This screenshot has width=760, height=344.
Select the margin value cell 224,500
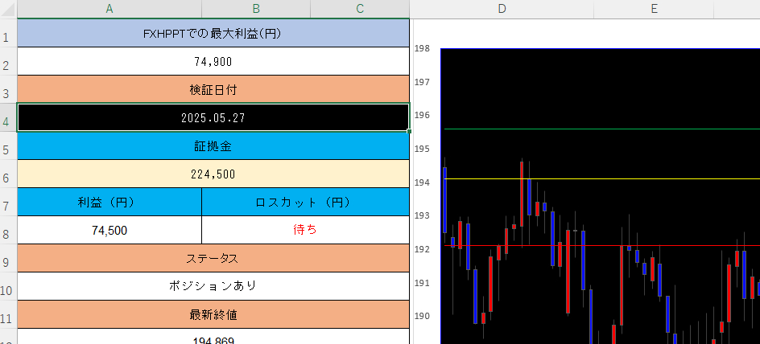(213, 174)
